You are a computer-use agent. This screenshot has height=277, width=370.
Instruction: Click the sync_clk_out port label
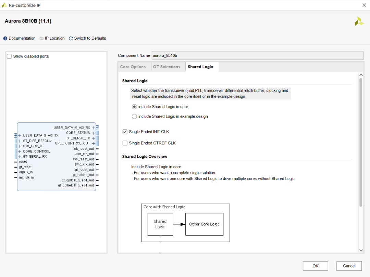pyautogui.click(x=84, y=164)
